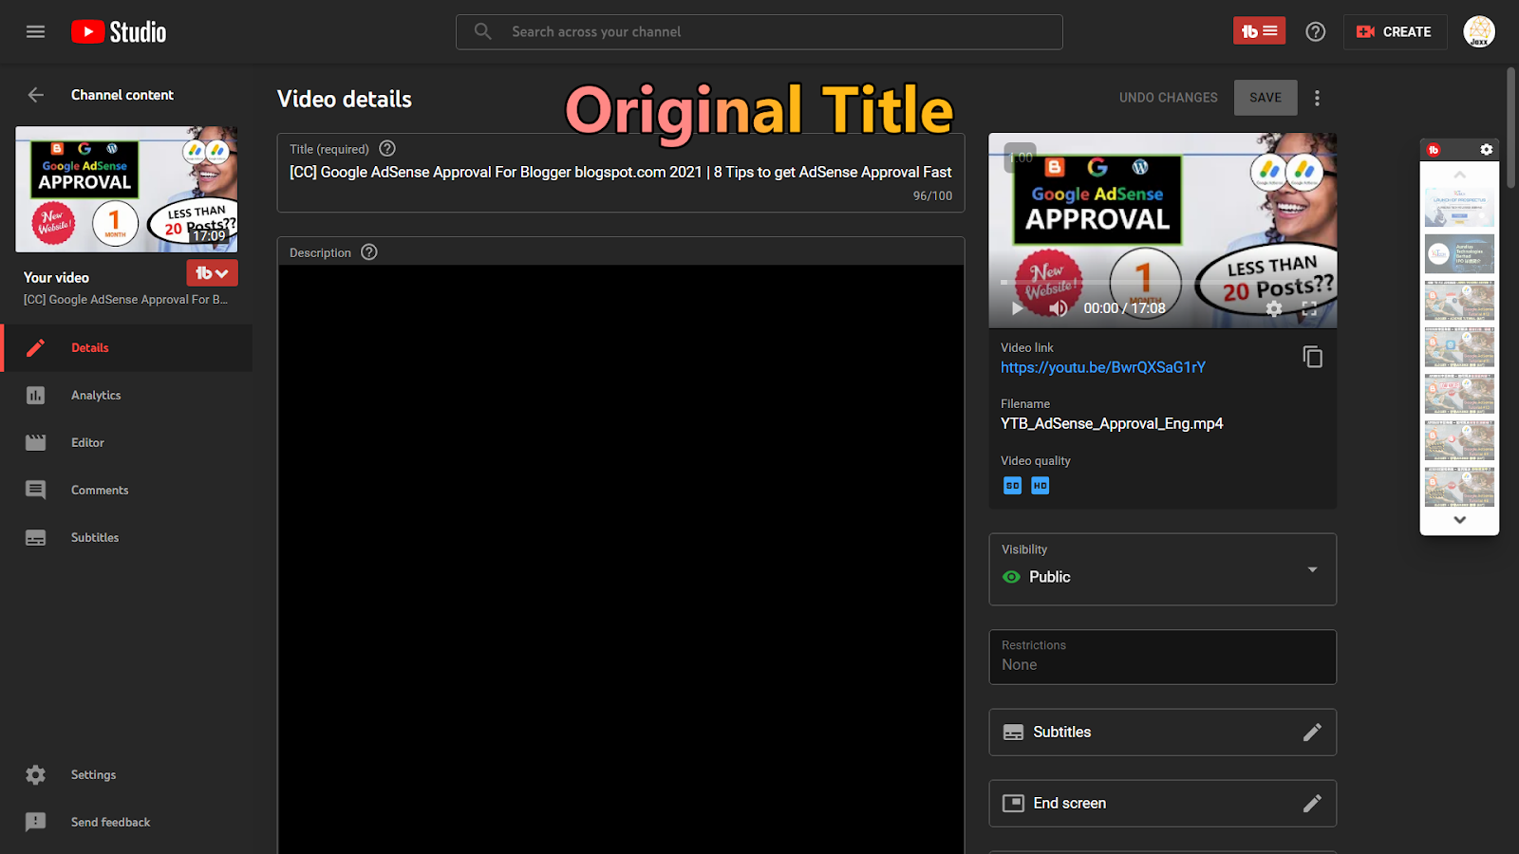The width and height of the screenshot is (1519, 854).
Task: Select the Comments tab
Action: pos(127,491)
